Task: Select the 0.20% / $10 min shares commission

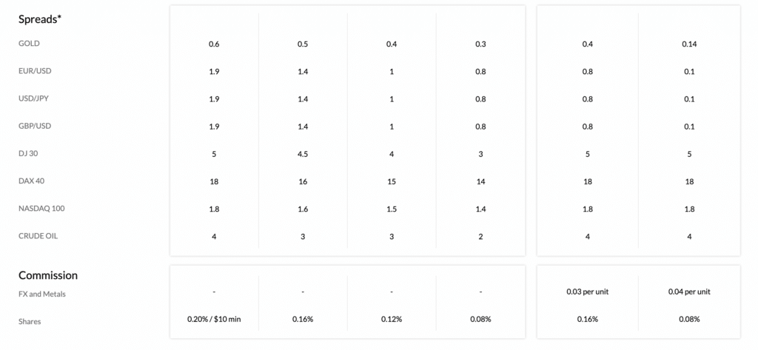Action: pos(214,320)
